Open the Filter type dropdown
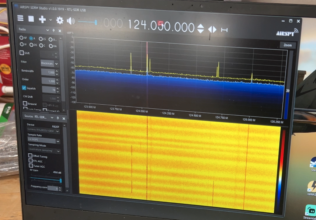This screenshot has width=316, height=220. pyautogui.click(x=49, y=63)
